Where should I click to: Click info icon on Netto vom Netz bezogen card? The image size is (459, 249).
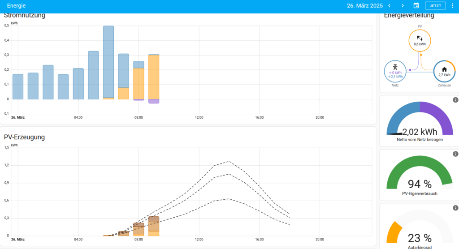point(455,100)
